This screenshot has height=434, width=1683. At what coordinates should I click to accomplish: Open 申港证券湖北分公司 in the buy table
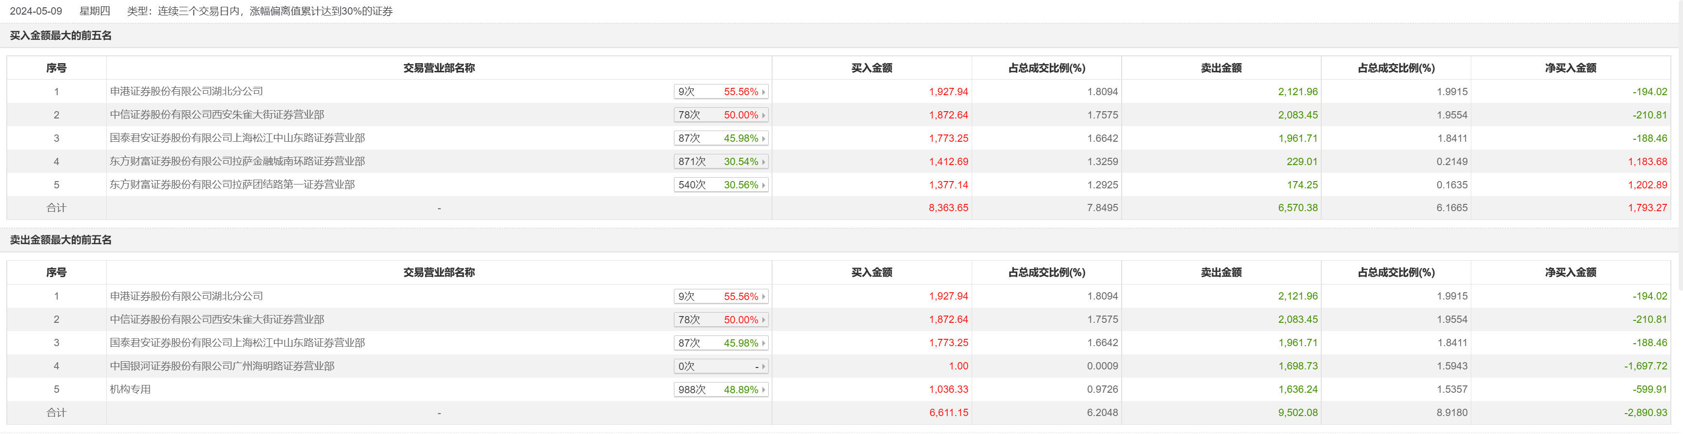pos(186,91)
